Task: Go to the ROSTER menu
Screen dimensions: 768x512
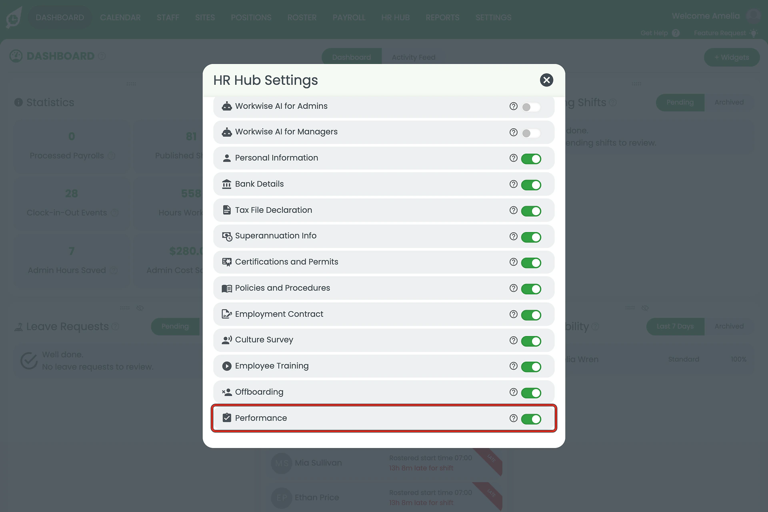Action: [x=302, y=18]
